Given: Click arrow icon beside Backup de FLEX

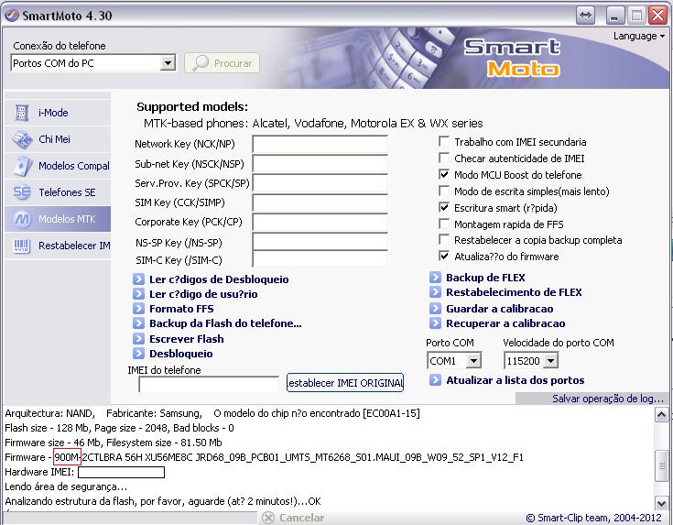Looking at the screenshot, I should (435, 277).
